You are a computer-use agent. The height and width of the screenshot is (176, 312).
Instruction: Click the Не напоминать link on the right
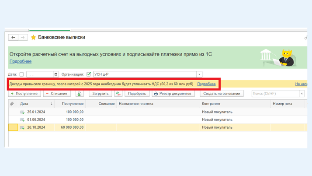point(301,84)
